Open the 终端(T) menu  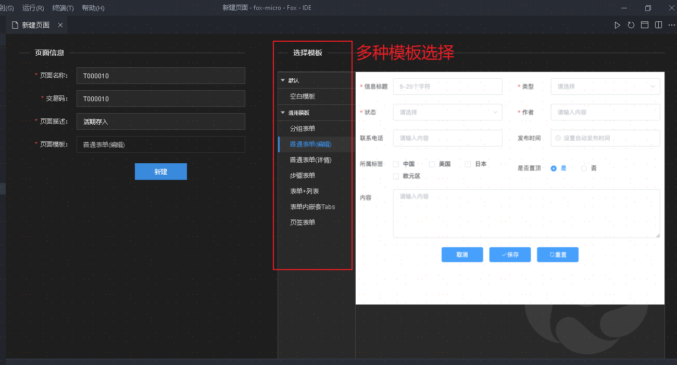[63, 8]
